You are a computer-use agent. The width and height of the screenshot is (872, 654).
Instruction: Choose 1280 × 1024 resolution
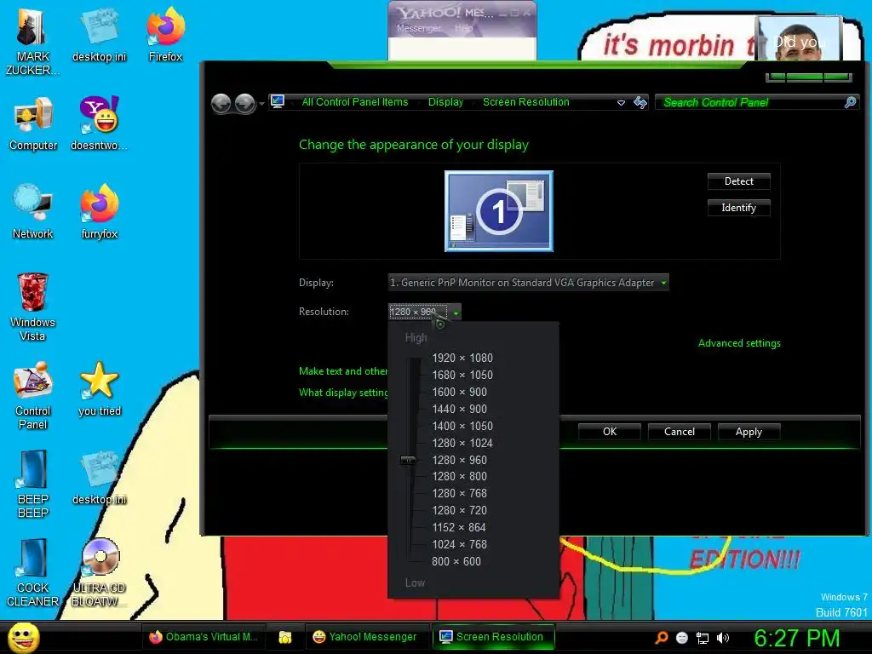[462, 443]
